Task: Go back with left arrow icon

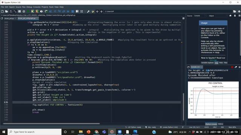Action: click(97, 11)
